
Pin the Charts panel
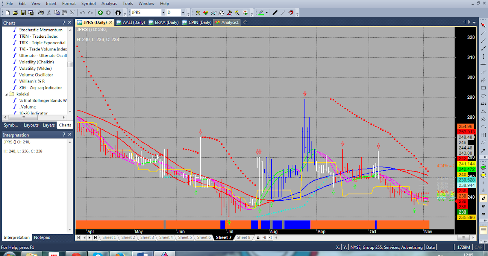pyautogui.click(x=63, y=23)
